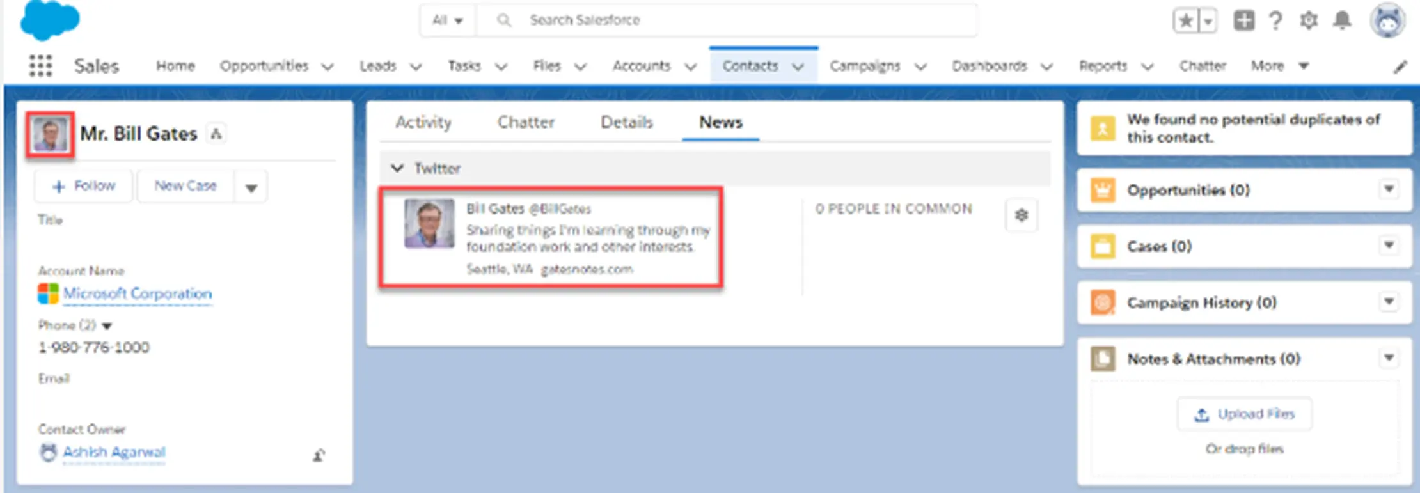Open Ashish Agarwal owner link

point(114,452)
